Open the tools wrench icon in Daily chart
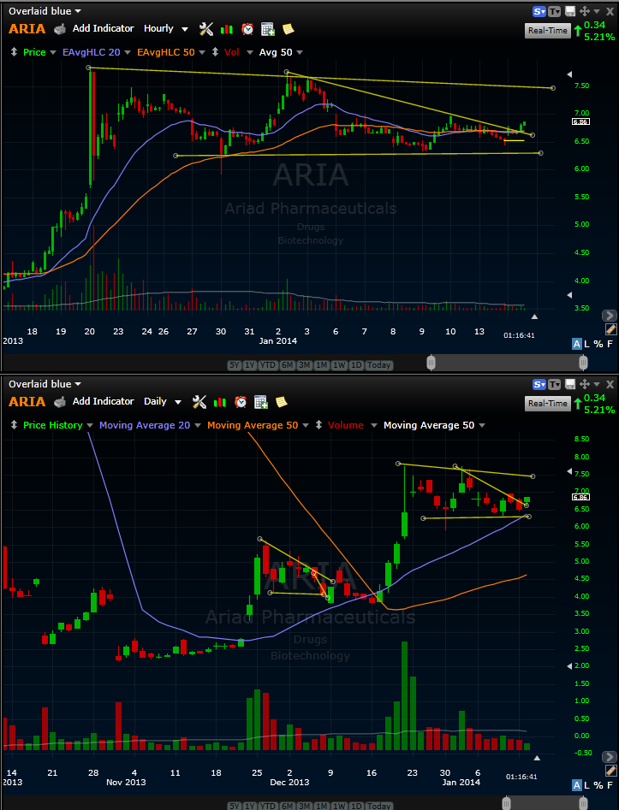619x810 pixels. point(199,402)
